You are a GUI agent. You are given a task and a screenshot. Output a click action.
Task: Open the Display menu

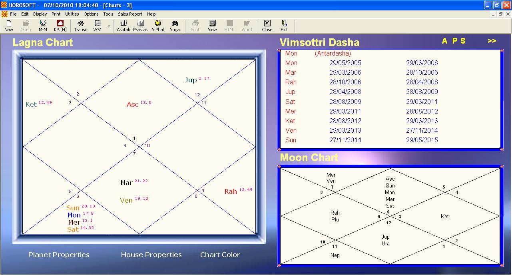(x=40, y=14)
